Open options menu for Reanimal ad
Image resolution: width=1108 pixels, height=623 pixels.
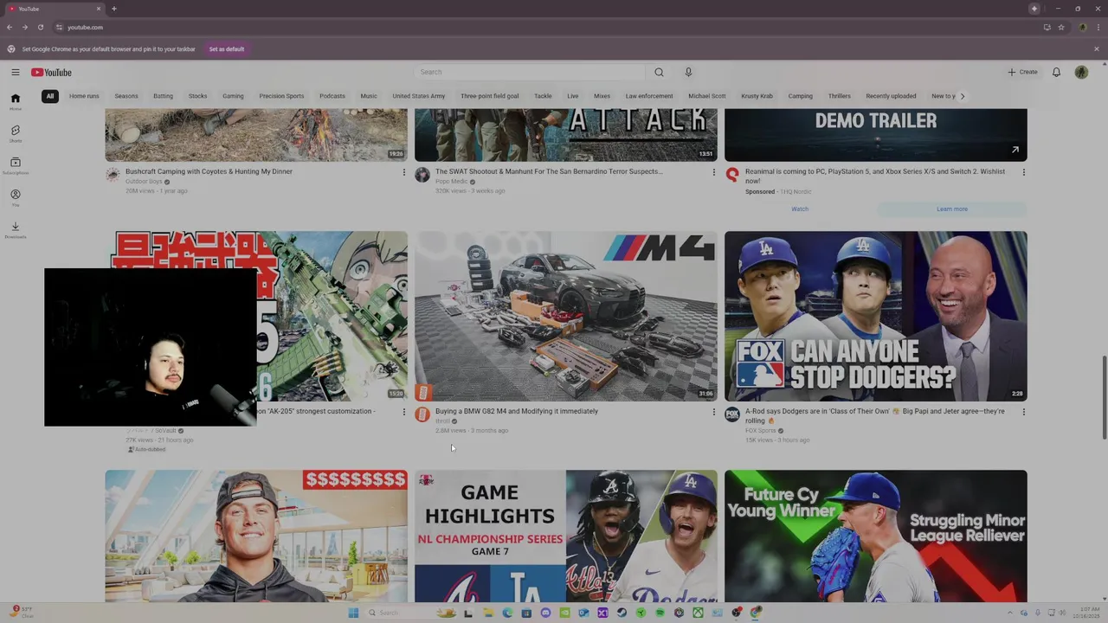pos(1023,172)
